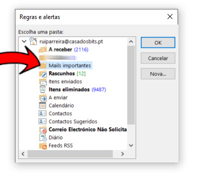Click the Rascunhos drafts pencil icon
This screenshot has width=200, height=192.
43,73
